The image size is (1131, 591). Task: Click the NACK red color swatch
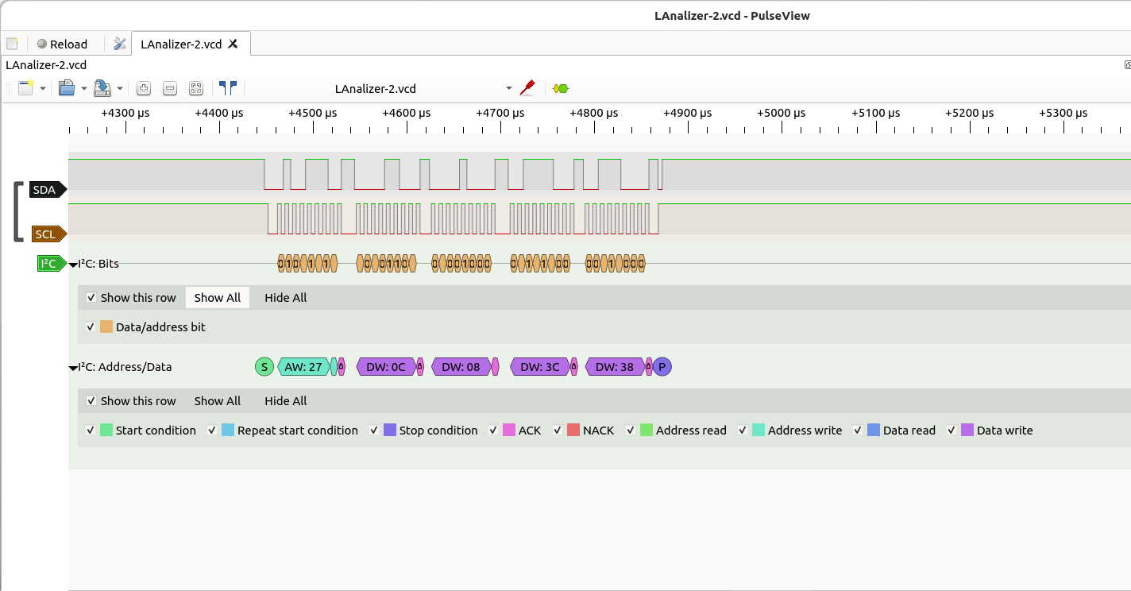[573, 431]
